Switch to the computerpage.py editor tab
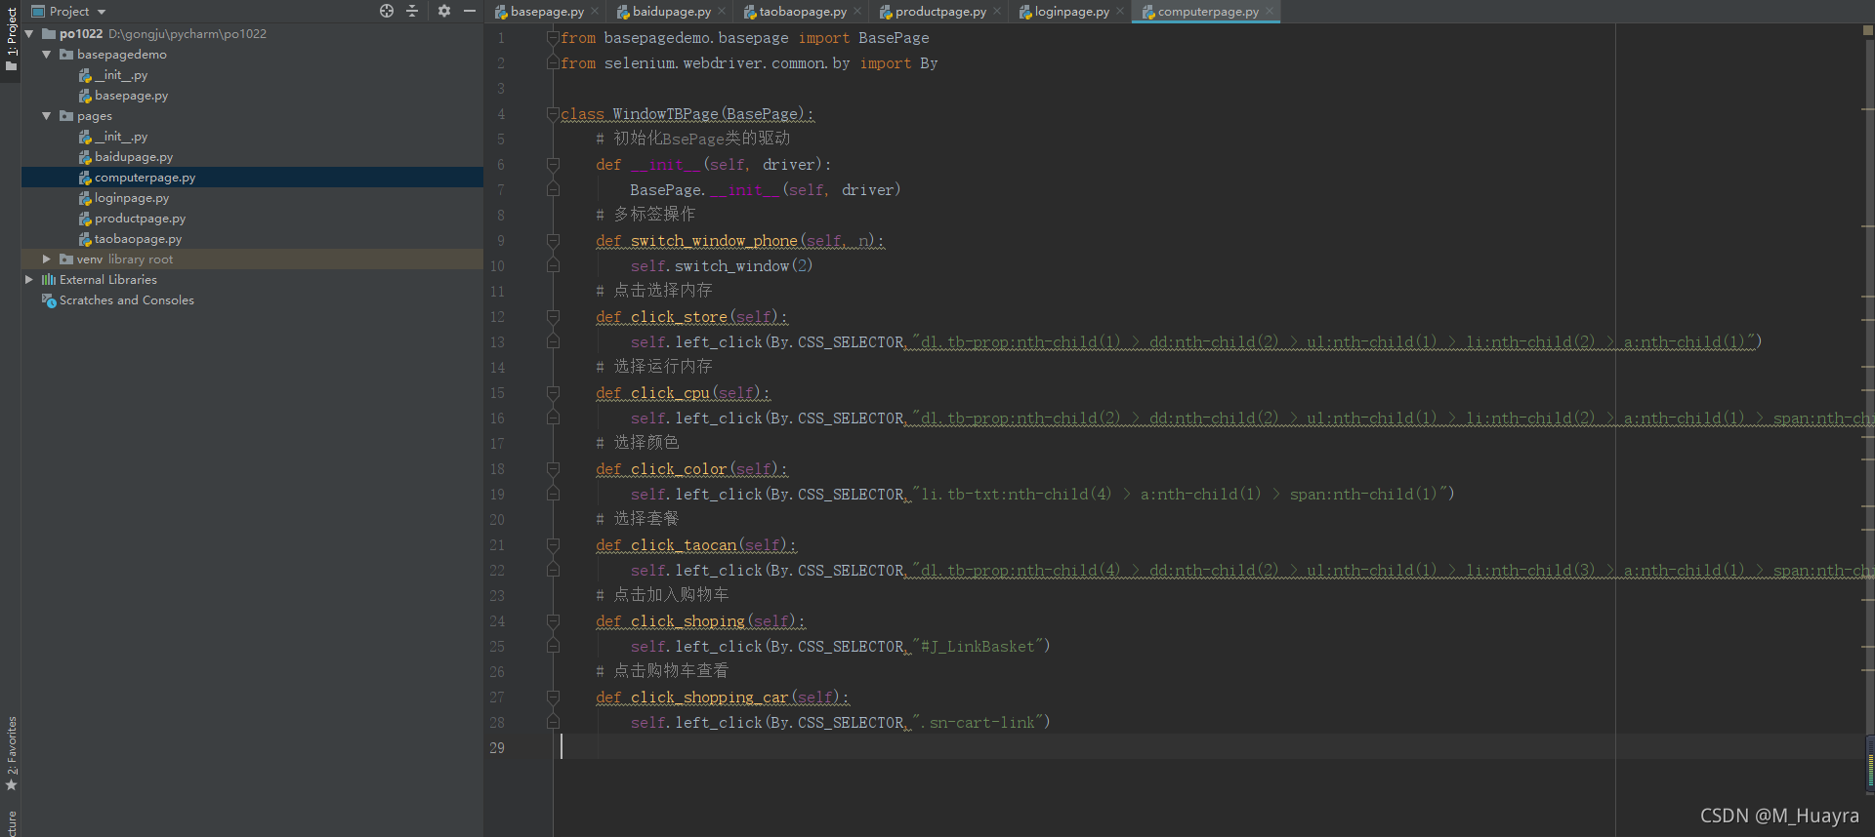The image size is (1875, 837). 1208,12
